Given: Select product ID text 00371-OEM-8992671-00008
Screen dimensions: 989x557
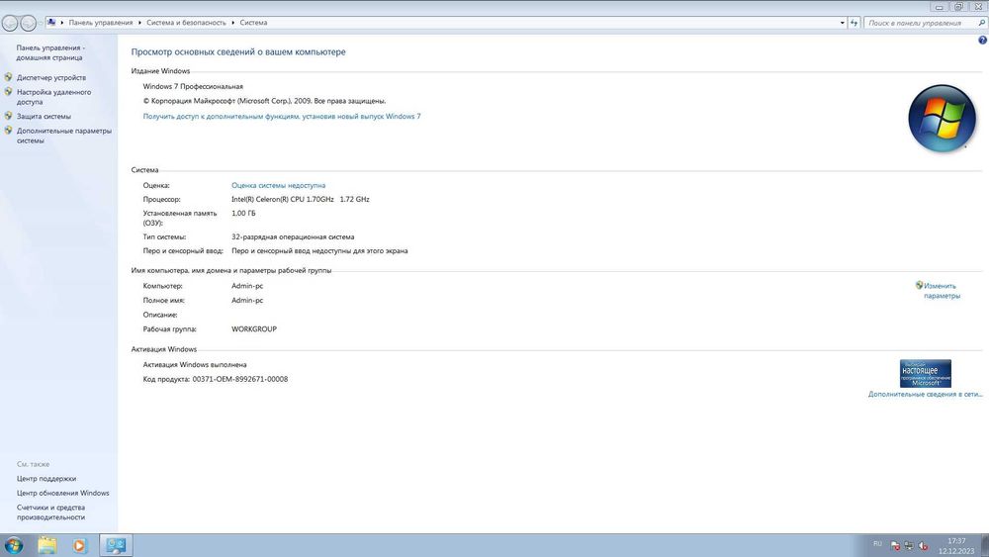Looking at the screenshot, I should pos(239,379).
